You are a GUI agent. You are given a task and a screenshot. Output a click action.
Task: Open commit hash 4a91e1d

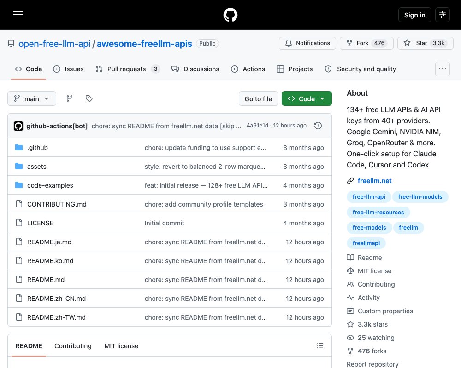[x=257, y=126]
